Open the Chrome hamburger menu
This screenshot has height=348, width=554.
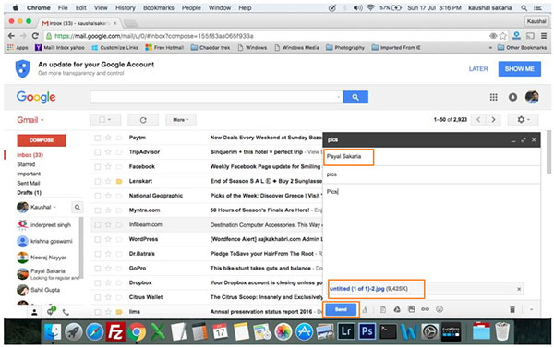[544, 36]
